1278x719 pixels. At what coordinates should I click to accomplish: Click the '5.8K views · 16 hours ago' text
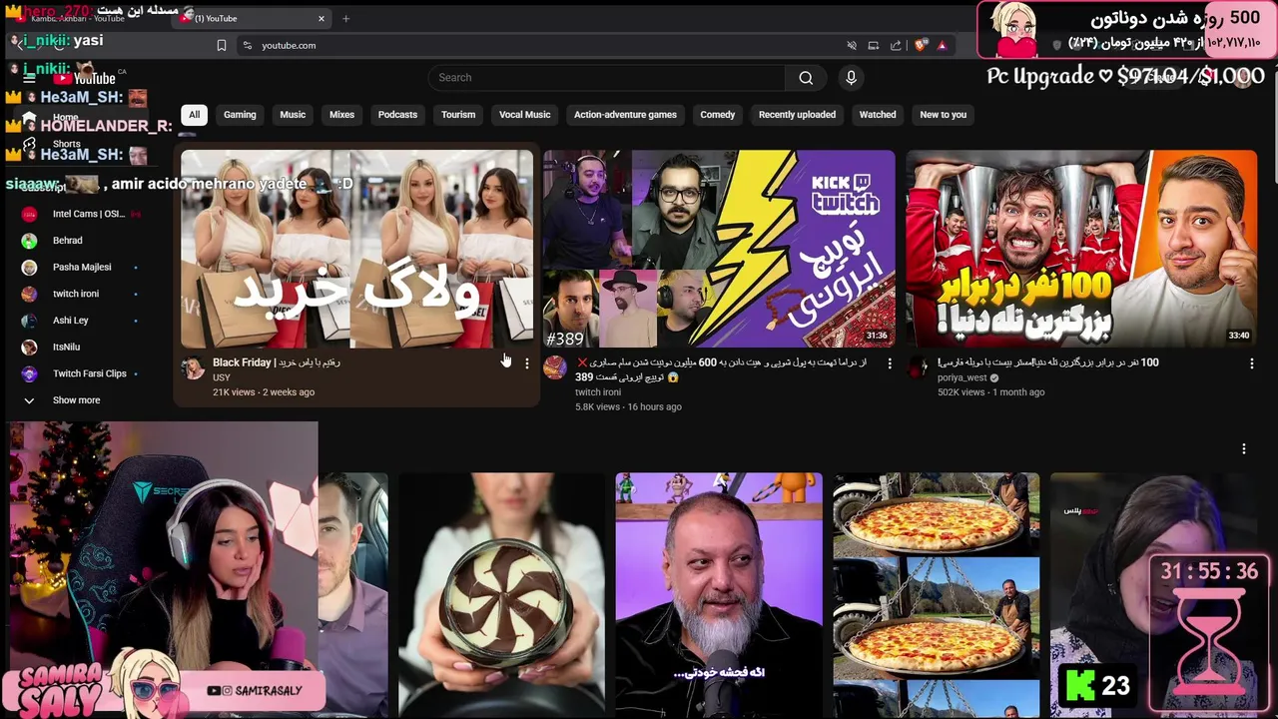[x=628, y=407]
